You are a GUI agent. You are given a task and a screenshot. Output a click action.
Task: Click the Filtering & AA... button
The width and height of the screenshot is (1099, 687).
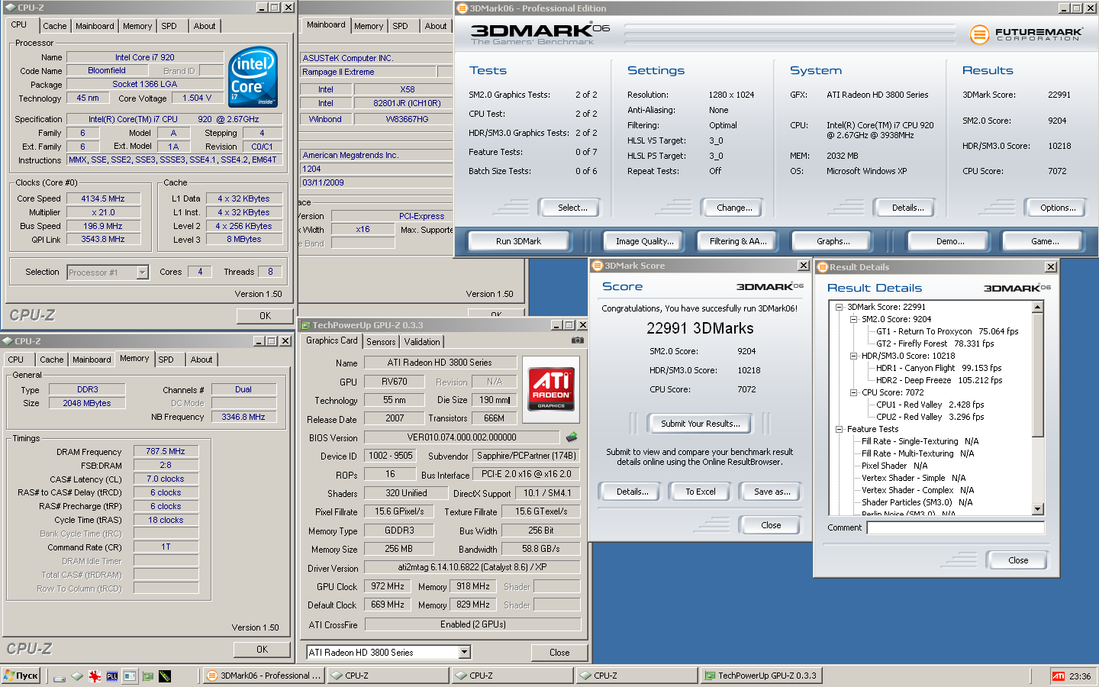(x=738, y=241)
